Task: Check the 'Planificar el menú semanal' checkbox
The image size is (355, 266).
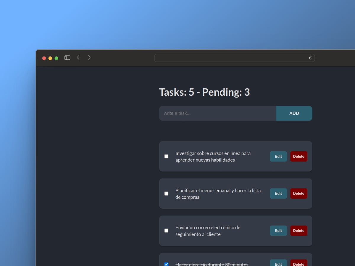Action: 166,194
